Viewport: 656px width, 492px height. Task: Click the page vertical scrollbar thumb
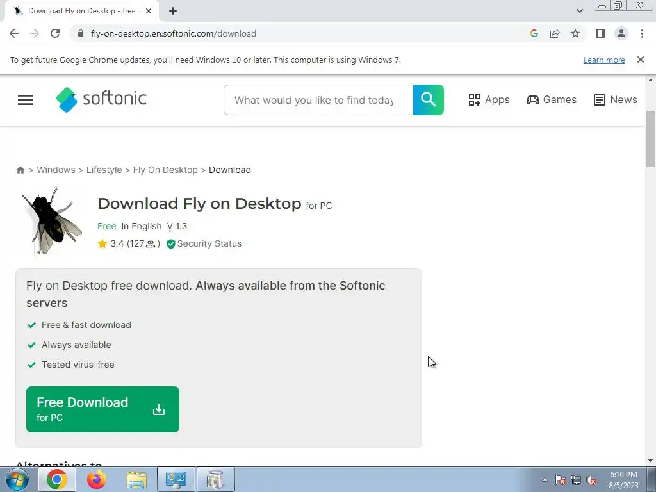point(651,139)
